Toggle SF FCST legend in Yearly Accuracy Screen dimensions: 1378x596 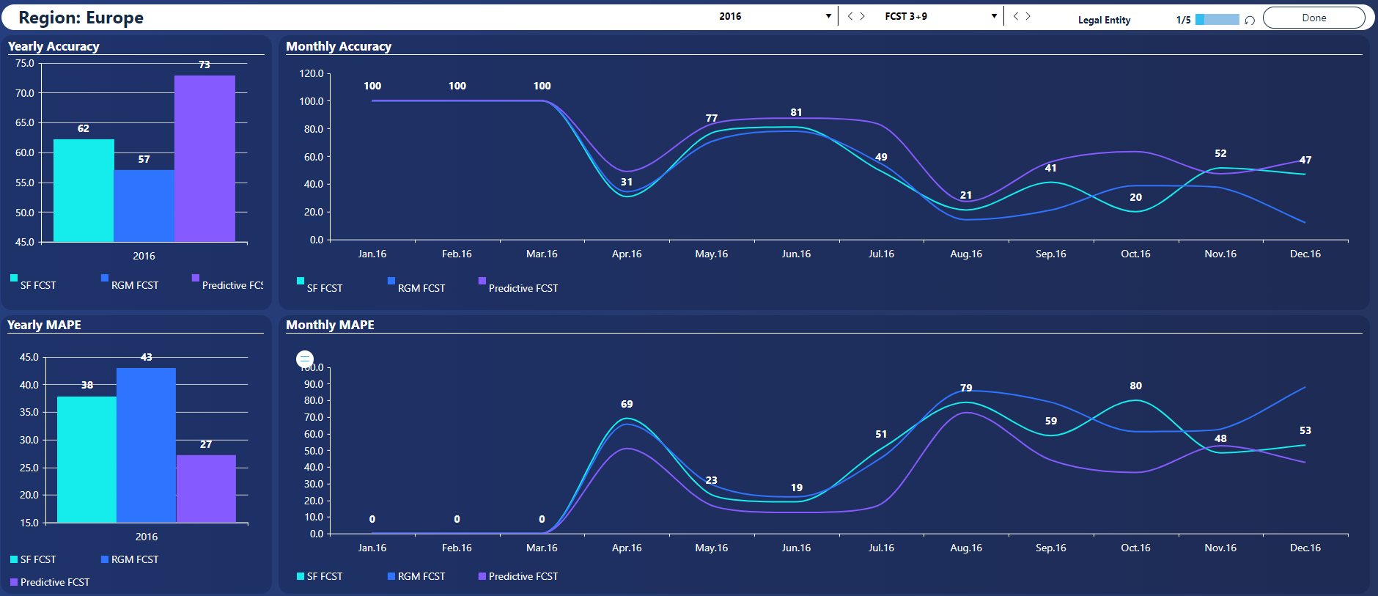pos(33,283)
